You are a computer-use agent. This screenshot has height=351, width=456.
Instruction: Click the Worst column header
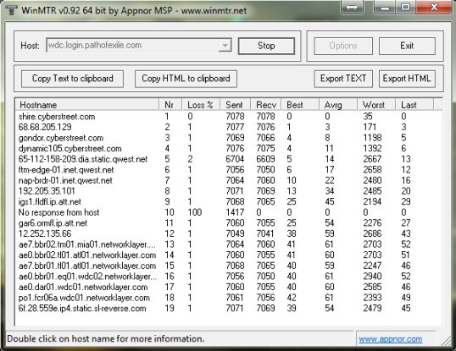coord(375,105)
